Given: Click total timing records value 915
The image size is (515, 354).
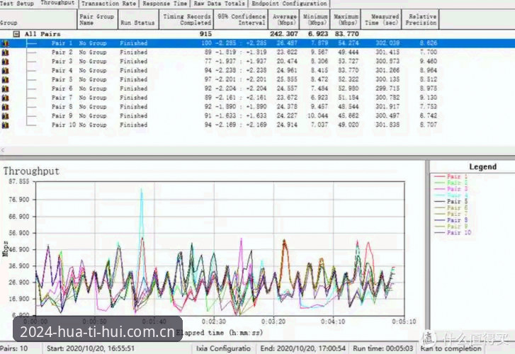Looking at the screenshot, I should click(x=205, y=34).
